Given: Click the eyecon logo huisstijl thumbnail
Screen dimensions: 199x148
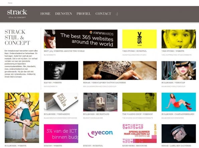Looking at the screenshot, I should [x=100, y=134].
